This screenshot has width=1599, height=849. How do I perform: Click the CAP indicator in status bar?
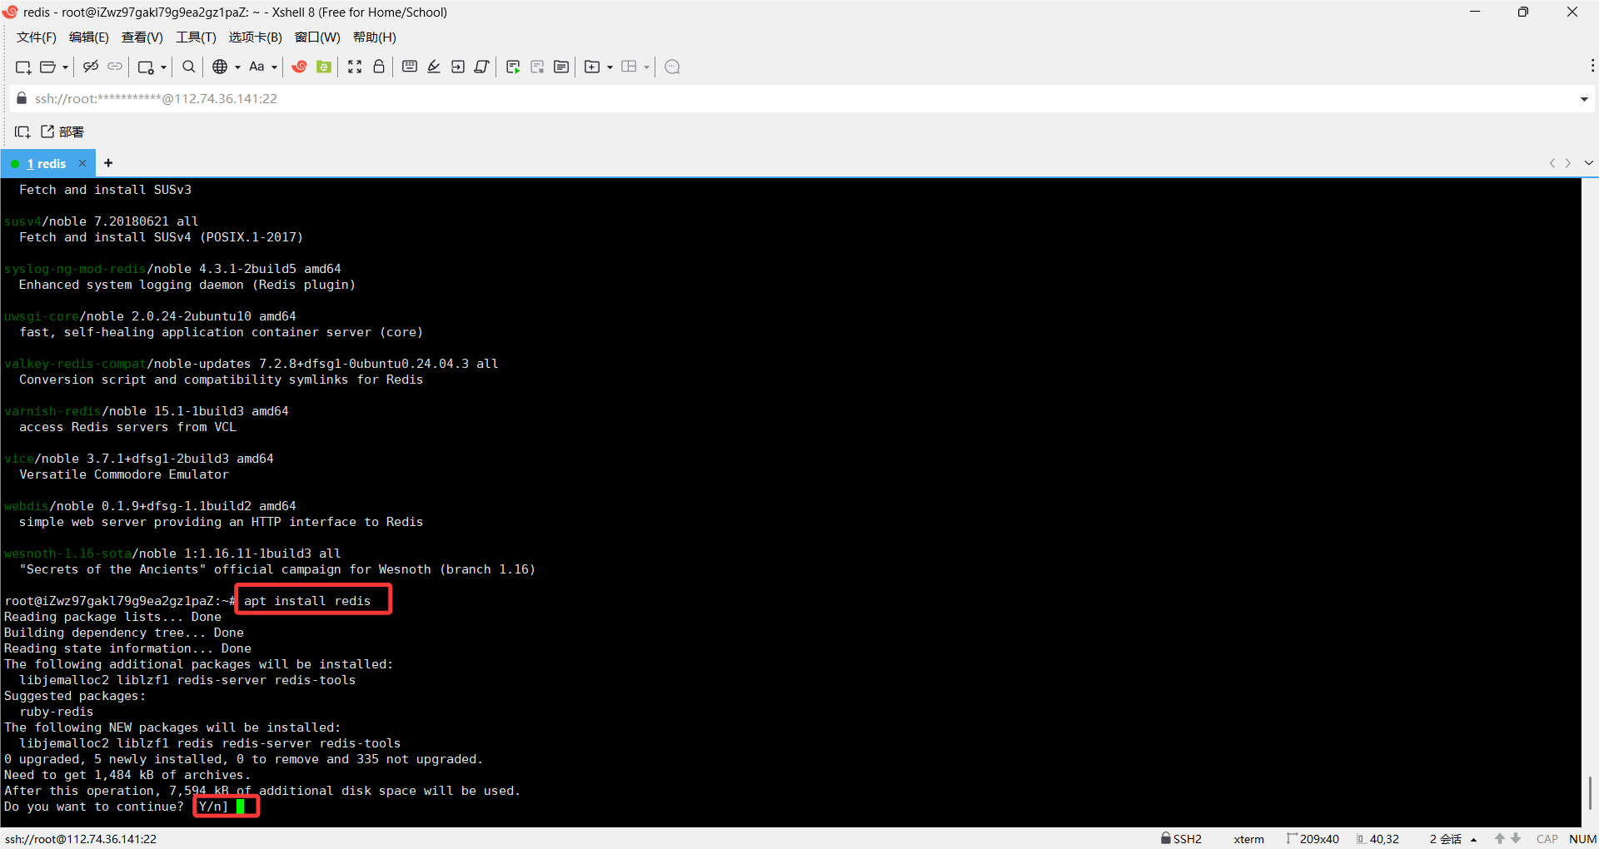coord(1547,839)
